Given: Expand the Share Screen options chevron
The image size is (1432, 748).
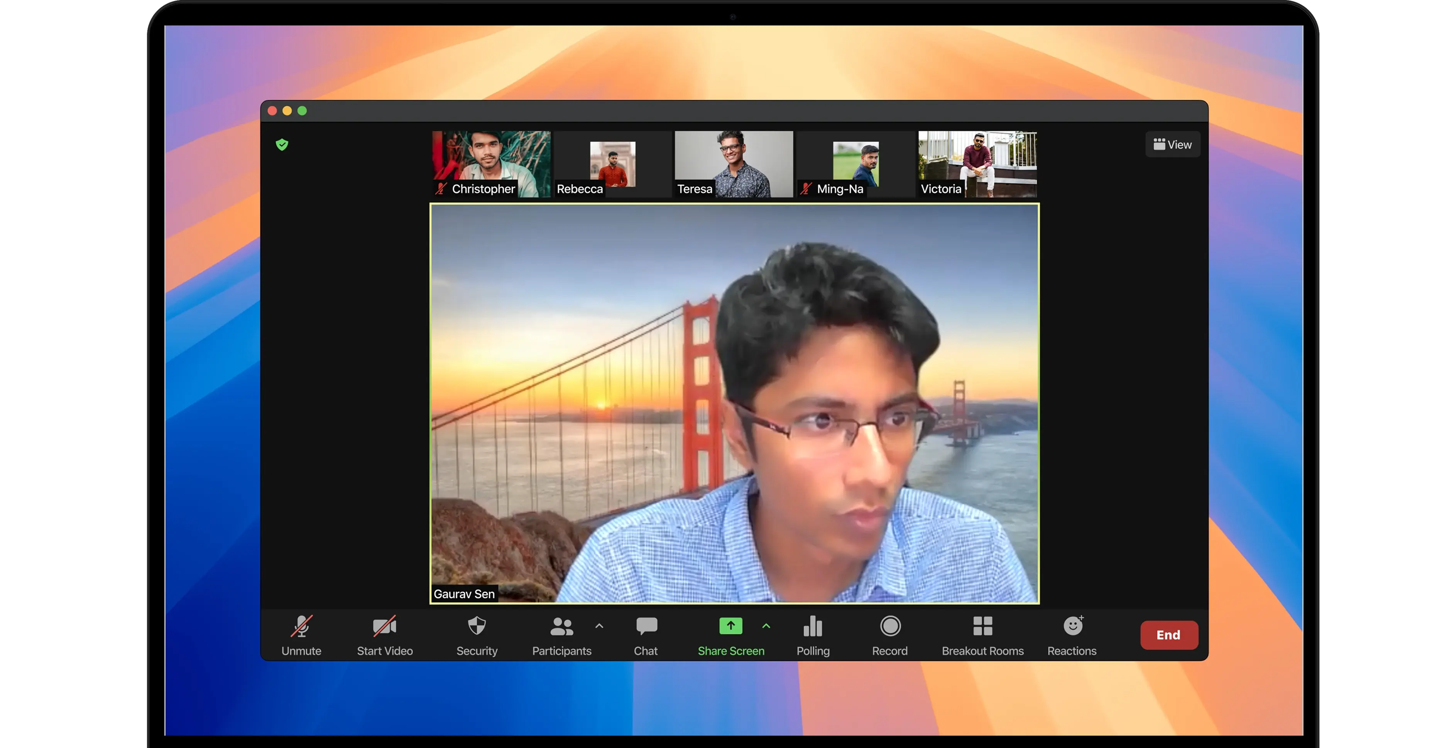Looking at the screenshot, I should 766,626.
